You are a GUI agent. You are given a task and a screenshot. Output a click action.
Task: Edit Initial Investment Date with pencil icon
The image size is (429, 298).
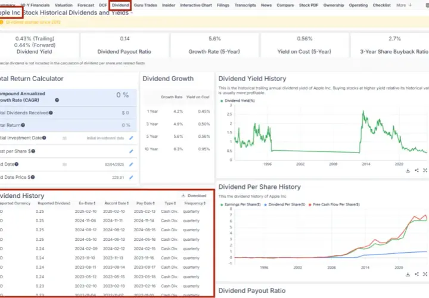(131, 138)
